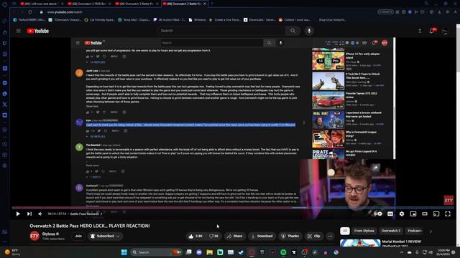Viewport: 460px width, 258px height.
Task: Cast the video to a device
Action: click(x=436, y=214)
